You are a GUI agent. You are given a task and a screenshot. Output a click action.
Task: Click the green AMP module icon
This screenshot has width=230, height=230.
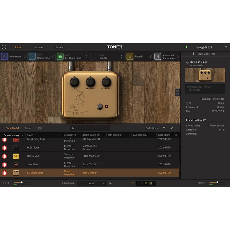60,56
